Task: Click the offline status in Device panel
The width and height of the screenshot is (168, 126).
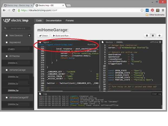Action: [154, 42]
